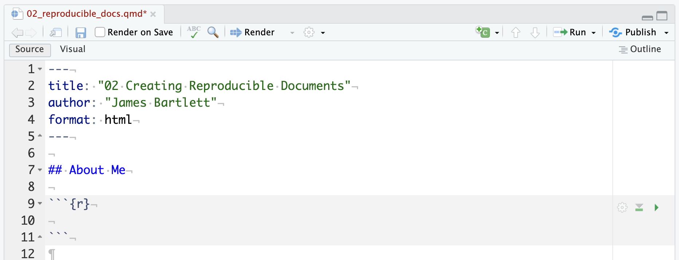
Task: Toggle the Outline pane
Action: [x=640, y=49]
